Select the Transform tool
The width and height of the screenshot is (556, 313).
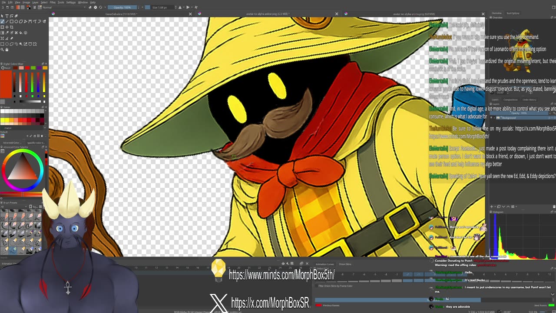click(x=2, y=27)
